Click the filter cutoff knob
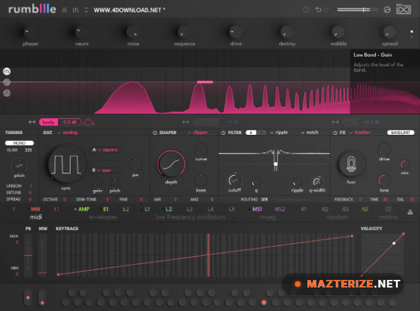This screenshot has width=420, height=311. point(234,180)
